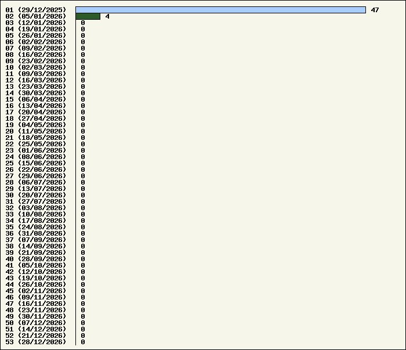Click the dark green bar for week 02
This screenshot has height=350, width=406.
tap(88, 16)
